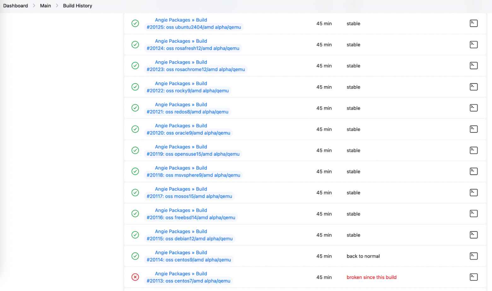Open console output for failed build #20113
The height and width of the screenshot is (291, 492).
[473, 277]
